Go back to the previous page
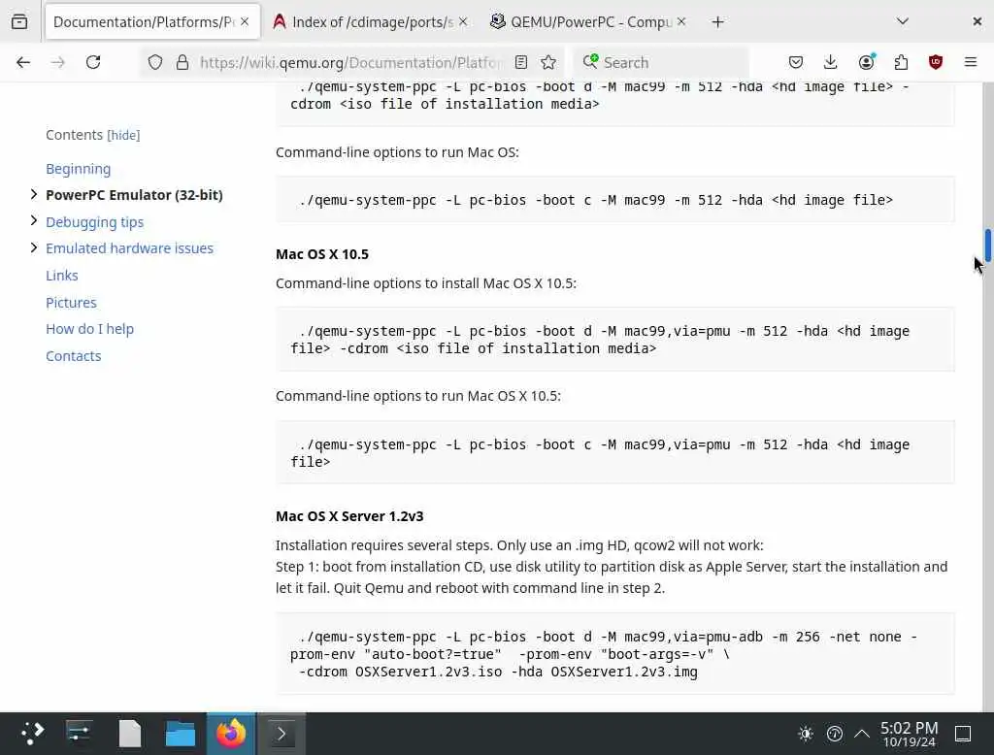 [x=23, y=62]
